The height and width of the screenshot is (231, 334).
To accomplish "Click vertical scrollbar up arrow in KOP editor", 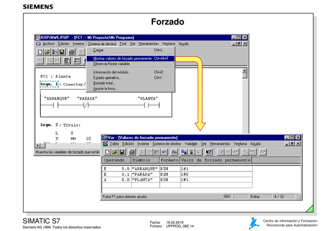I will [245, 71].
